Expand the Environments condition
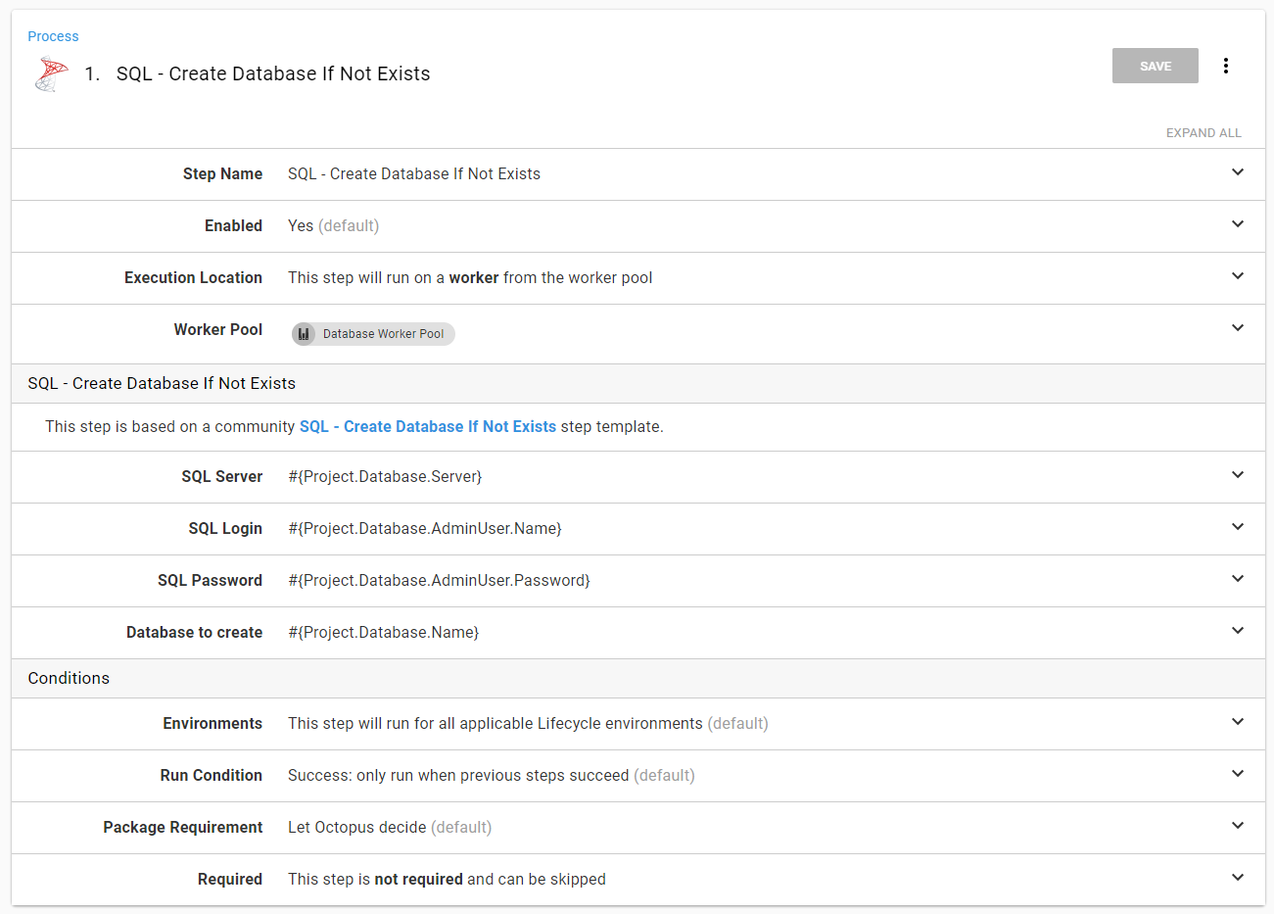Image resolution: width=1274 pixels, height=914 pixels. [1237, 722]
